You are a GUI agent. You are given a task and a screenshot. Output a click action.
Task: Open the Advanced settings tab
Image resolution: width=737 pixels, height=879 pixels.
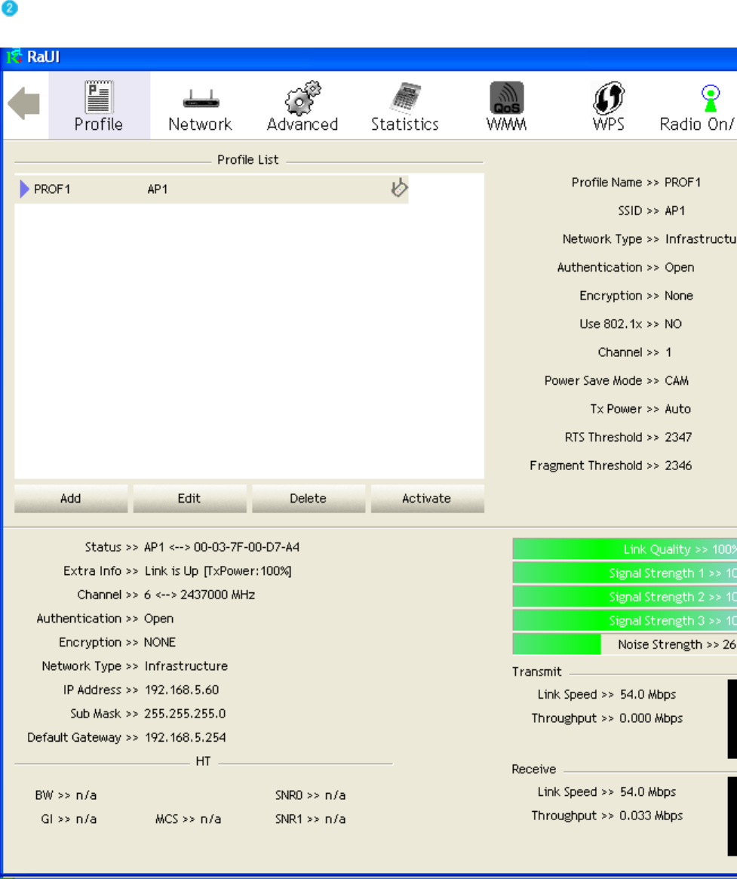click(302, 106)
